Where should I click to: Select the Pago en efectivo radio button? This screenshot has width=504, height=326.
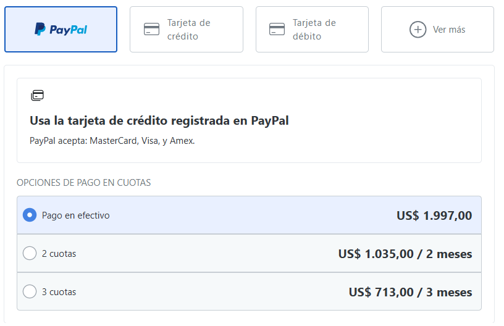click(x=30, y=215)
